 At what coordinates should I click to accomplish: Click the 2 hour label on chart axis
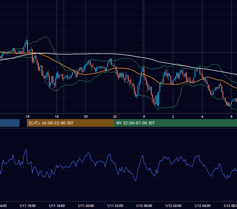(173, 117)
